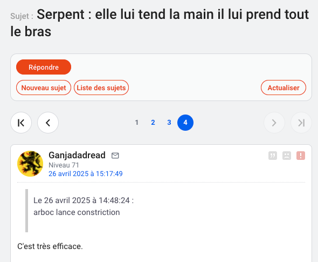The height and width of the screenshot is (262, 318).
Task: Go to previous page chevron
Action: [x=48, y=123]
